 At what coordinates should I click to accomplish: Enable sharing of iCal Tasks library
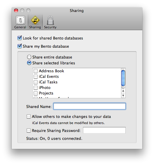tap(36, 82)
